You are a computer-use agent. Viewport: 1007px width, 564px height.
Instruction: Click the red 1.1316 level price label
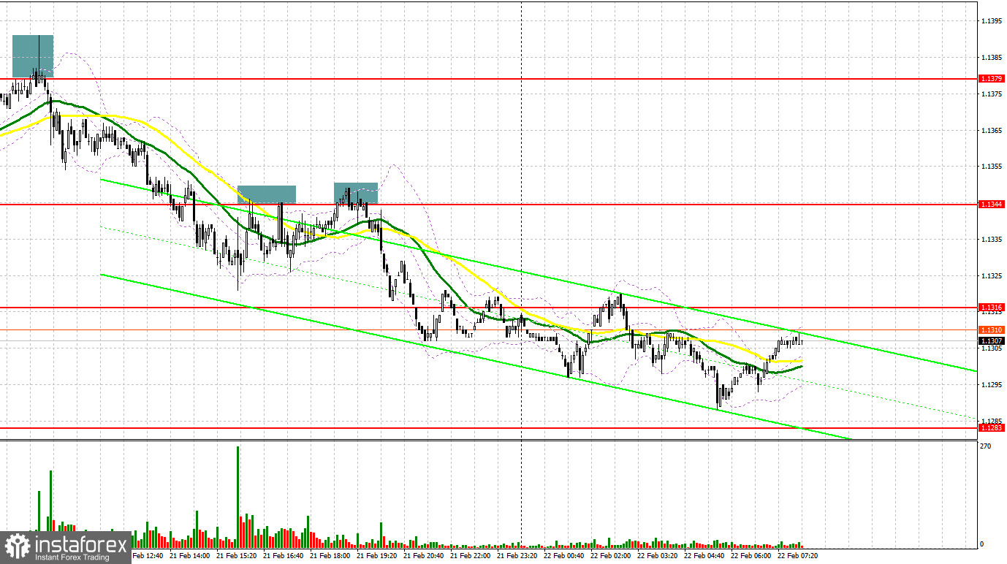tap(992, 308)
